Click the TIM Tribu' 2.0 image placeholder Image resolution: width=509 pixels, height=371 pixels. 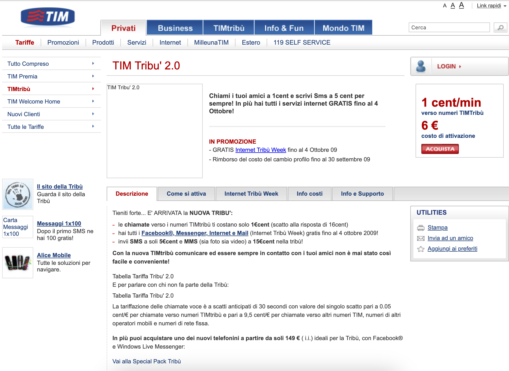coord(155,131)
